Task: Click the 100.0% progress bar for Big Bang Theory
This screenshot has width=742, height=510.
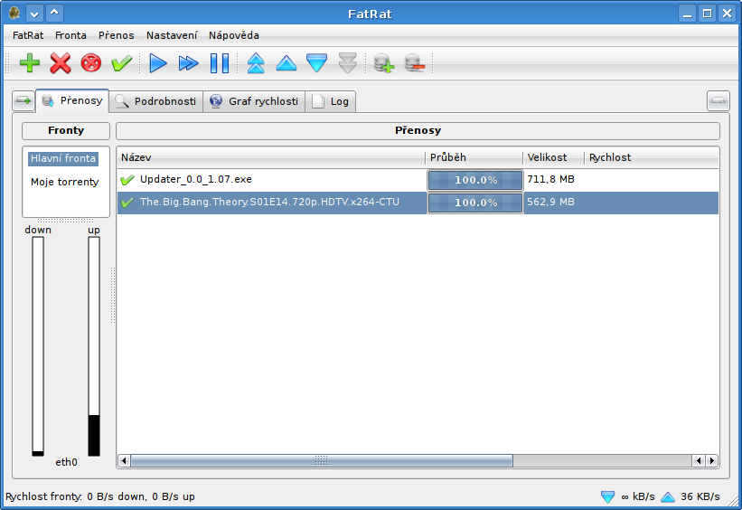Action: [475, 203]
